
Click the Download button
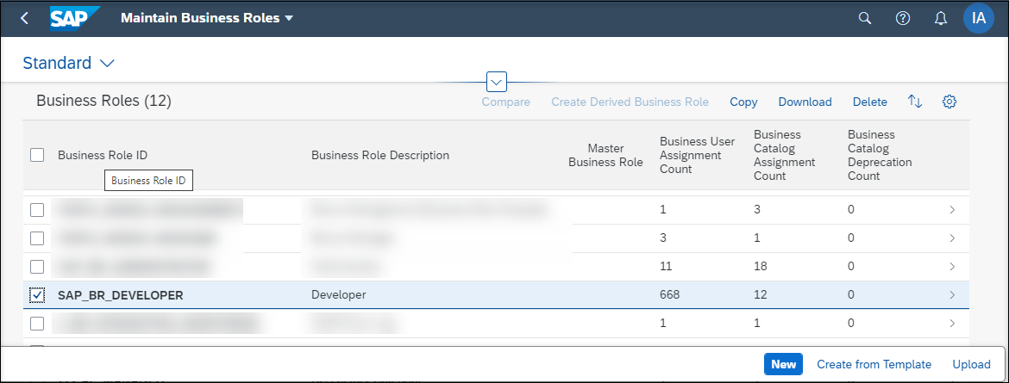pyautogui.click(x=805, y=102)
